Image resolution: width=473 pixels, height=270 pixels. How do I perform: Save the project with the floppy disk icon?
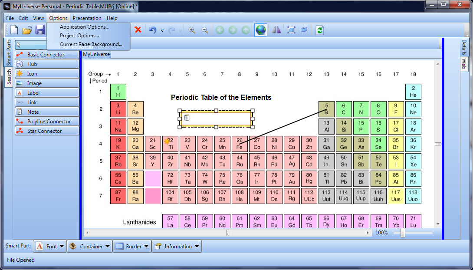point(40,30)
